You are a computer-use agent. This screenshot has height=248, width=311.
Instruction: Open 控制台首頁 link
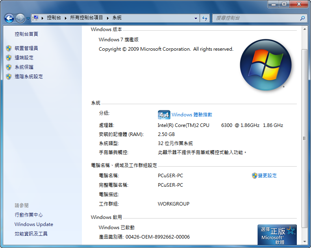coord(26,34)
